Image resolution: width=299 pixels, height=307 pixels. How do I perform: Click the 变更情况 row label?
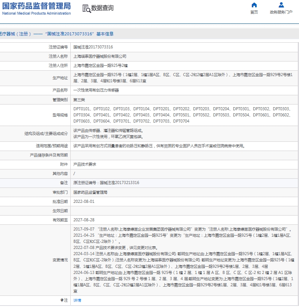pyautogui.click(x=60, y=260)
